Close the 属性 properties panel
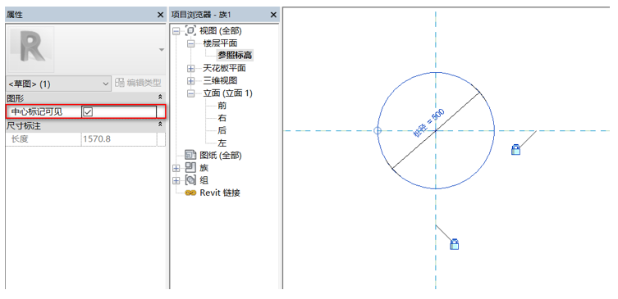Viewport: 618px width, 299px height. [160, 15]
